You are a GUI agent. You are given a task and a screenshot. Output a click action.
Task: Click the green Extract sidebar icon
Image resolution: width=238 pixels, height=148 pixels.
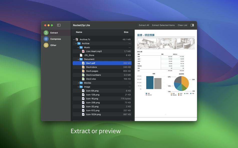pyautogui.click(x=46, y=33)
